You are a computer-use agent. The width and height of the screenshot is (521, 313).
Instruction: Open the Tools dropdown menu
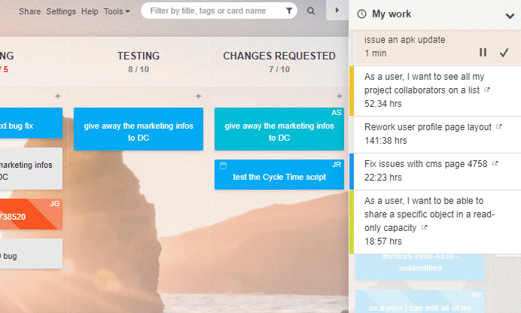[117, 11]
